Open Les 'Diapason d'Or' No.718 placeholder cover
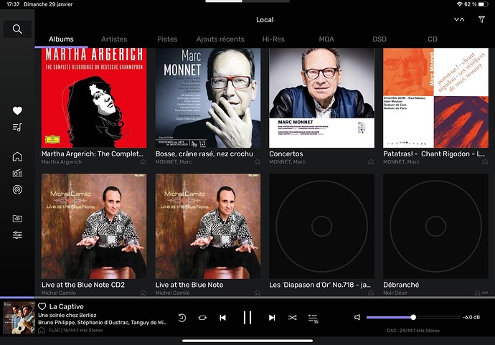 (x=321, y=226)
